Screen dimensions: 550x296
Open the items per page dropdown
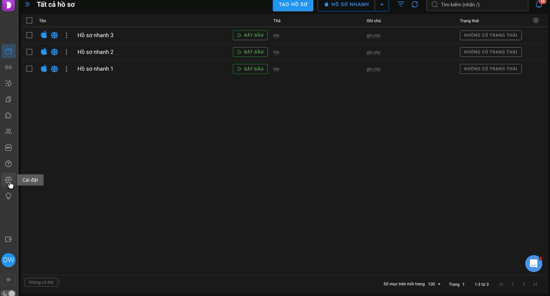[434, 284]
